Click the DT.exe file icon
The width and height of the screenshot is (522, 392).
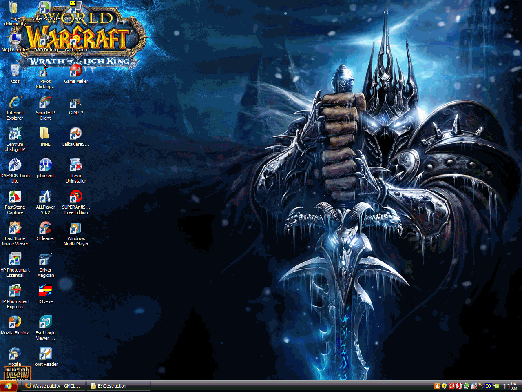[x=45, y=291]
